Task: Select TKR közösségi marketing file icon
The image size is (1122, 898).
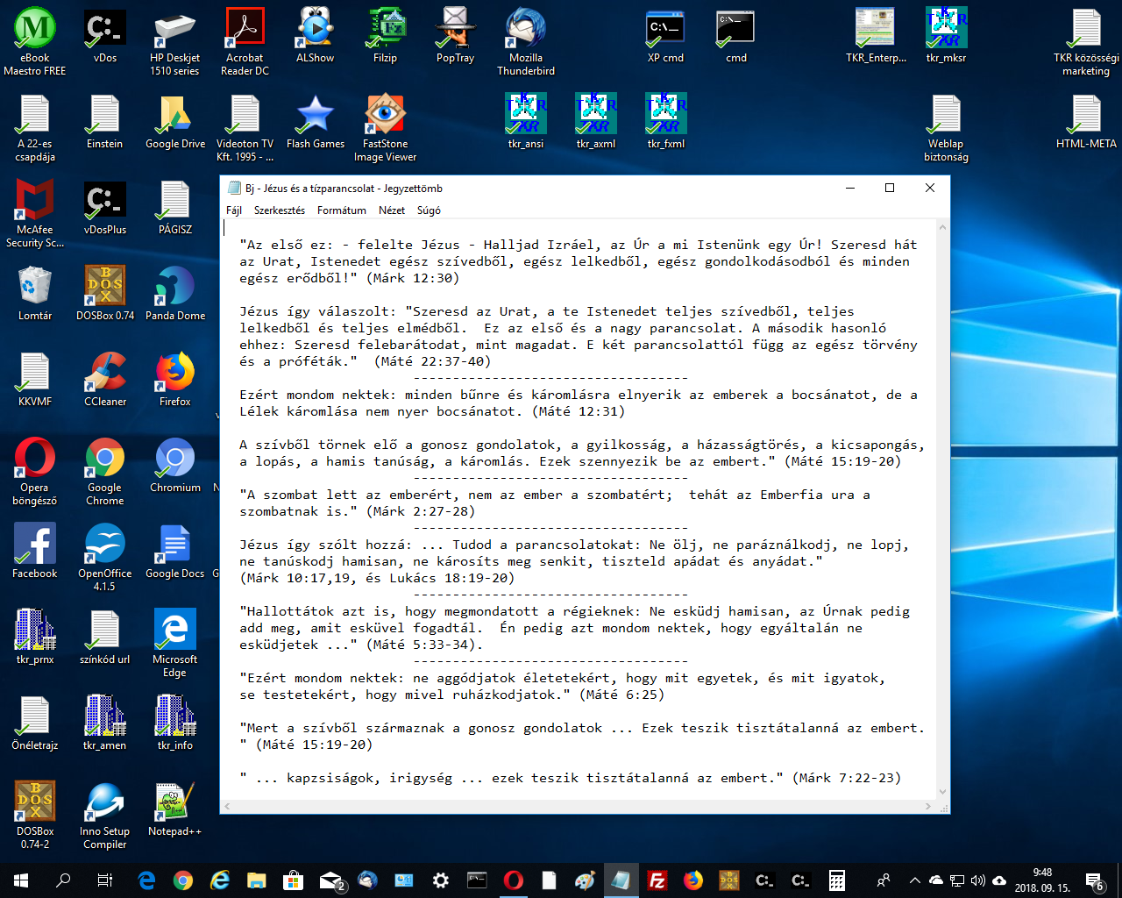Action: (1086, 42)
